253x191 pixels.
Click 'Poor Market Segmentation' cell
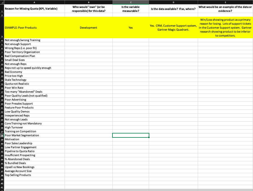click(x=34, y=135)
